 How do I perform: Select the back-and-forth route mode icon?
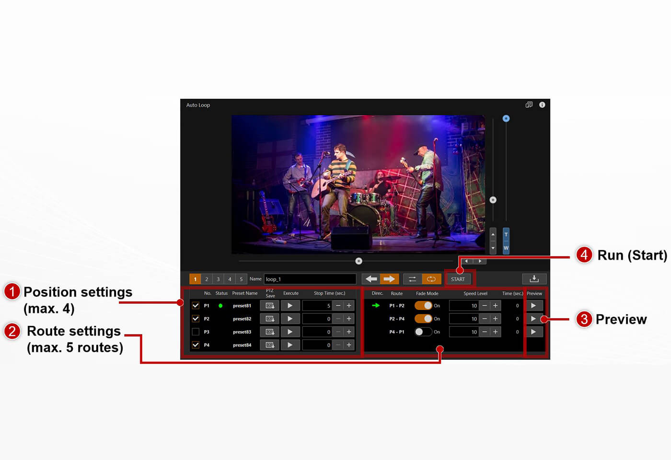click(x=412, y=278)
